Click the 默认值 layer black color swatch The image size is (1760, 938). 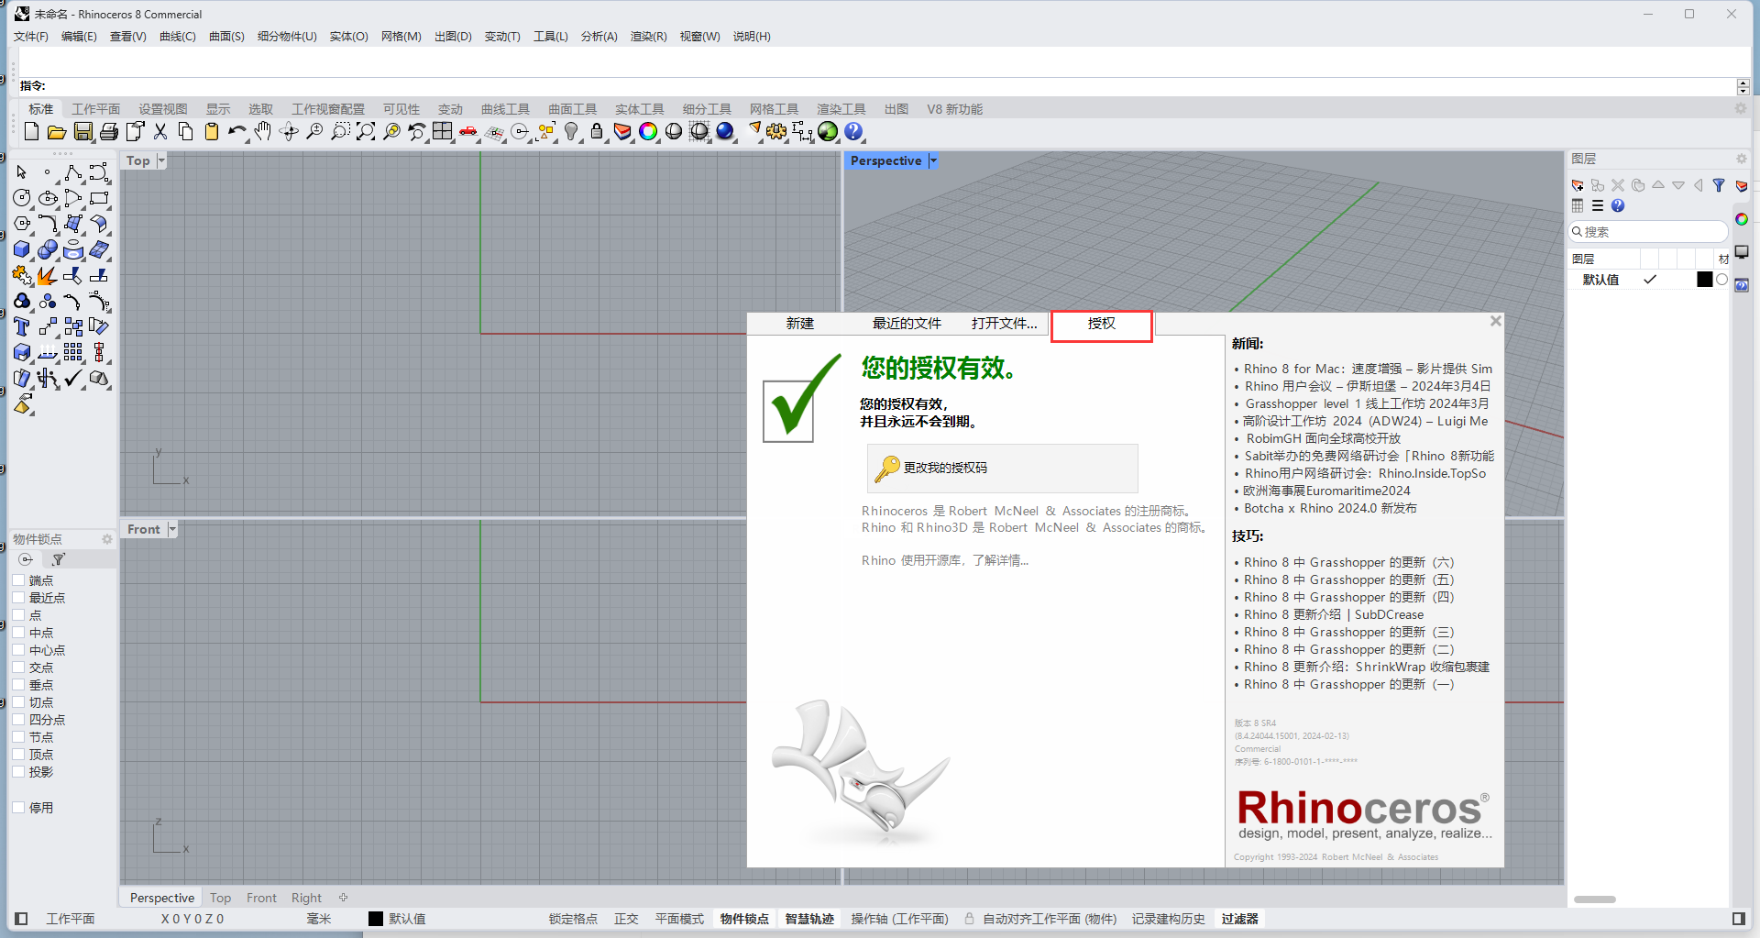(x=1705, y=280)
